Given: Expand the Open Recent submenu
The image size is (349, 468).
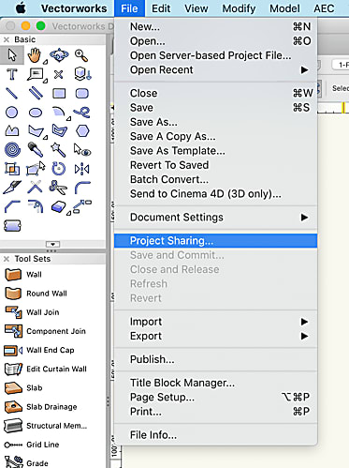Looking at the screenshot, I should [x=216, y=69].
